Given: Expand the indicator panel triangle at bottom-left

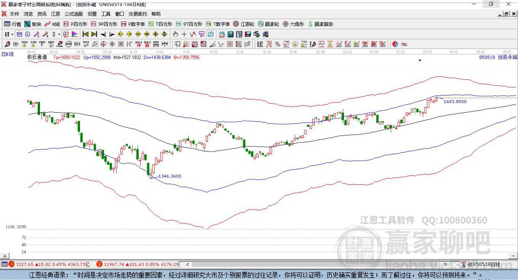Looking at the screenshot, I should tap(5, 256).
